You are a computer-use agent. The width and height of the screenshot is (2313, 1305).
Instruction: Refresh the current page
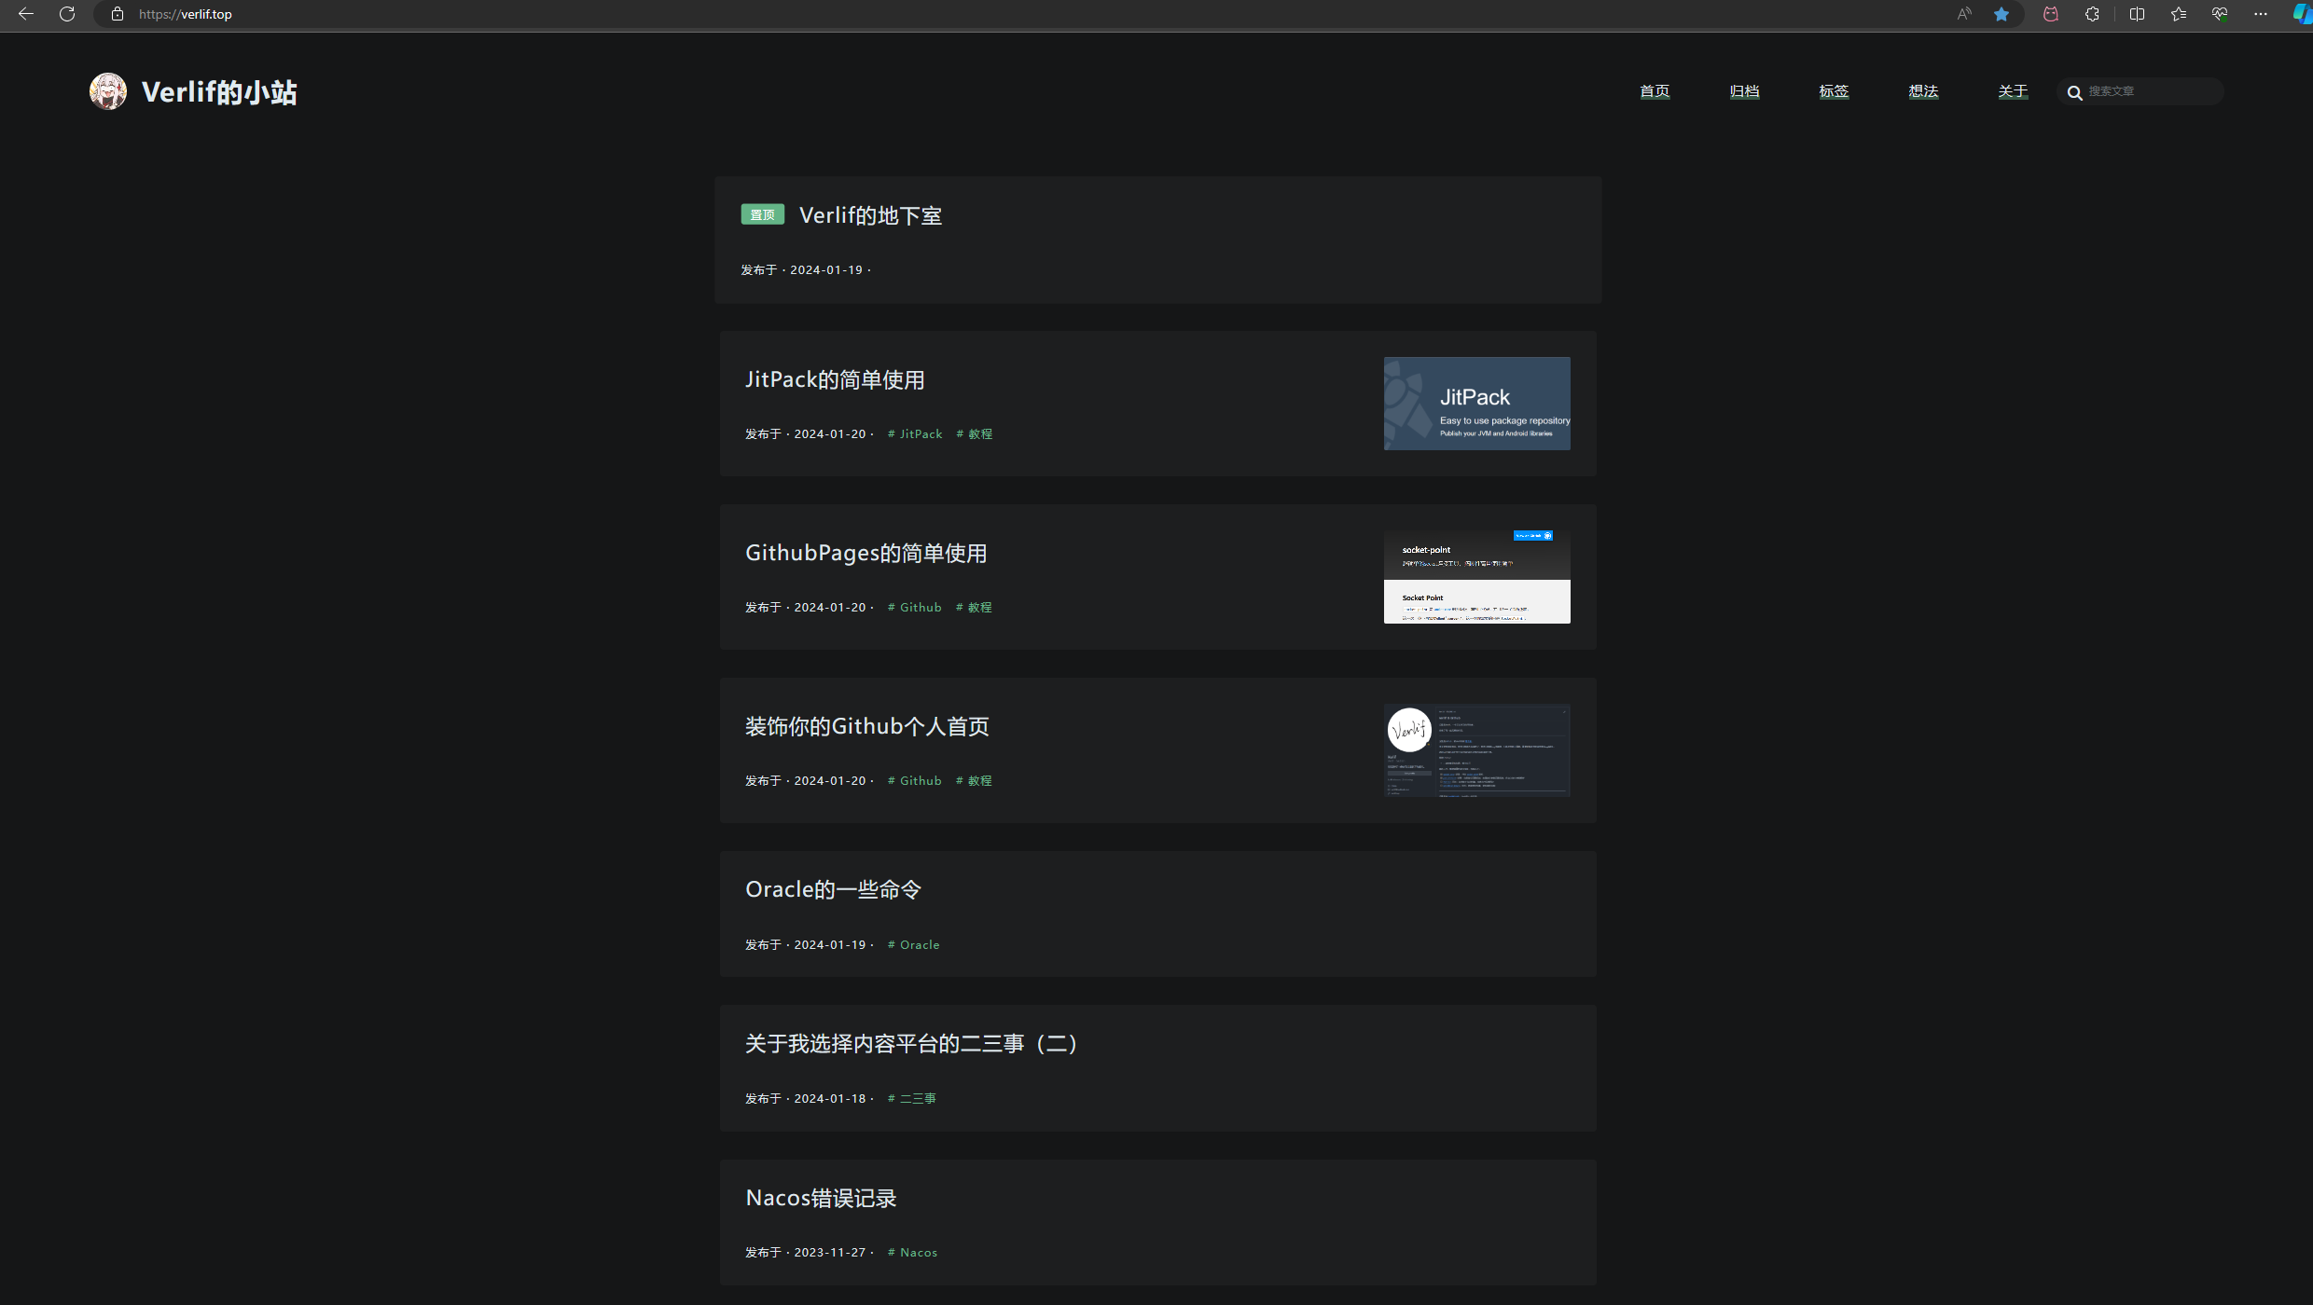67,14
